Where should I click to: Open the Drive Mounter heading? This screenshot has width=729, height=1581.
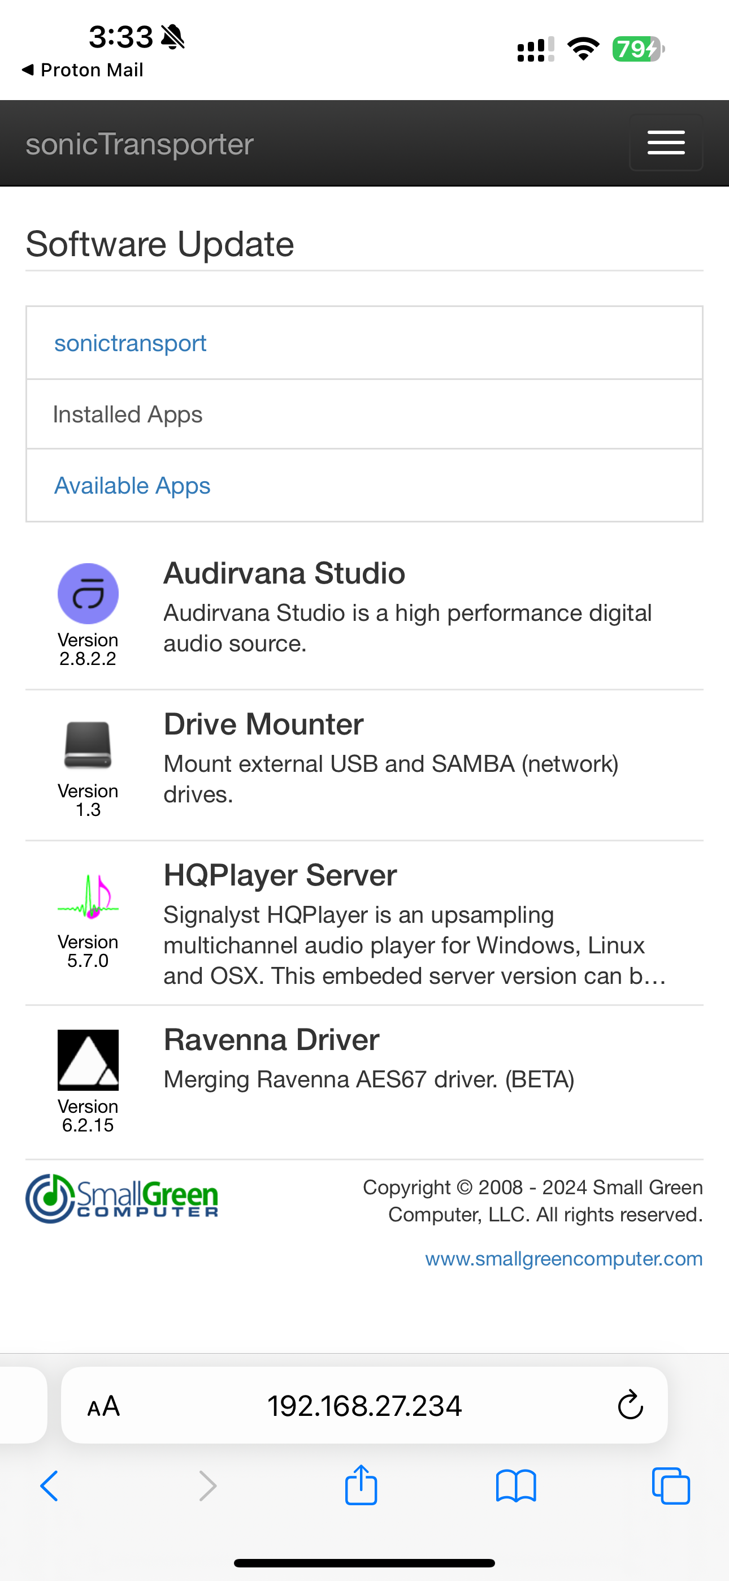(x=263, y=724)
